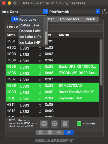
Task: Select the HS04 port name
Action: tap(11, 60)
